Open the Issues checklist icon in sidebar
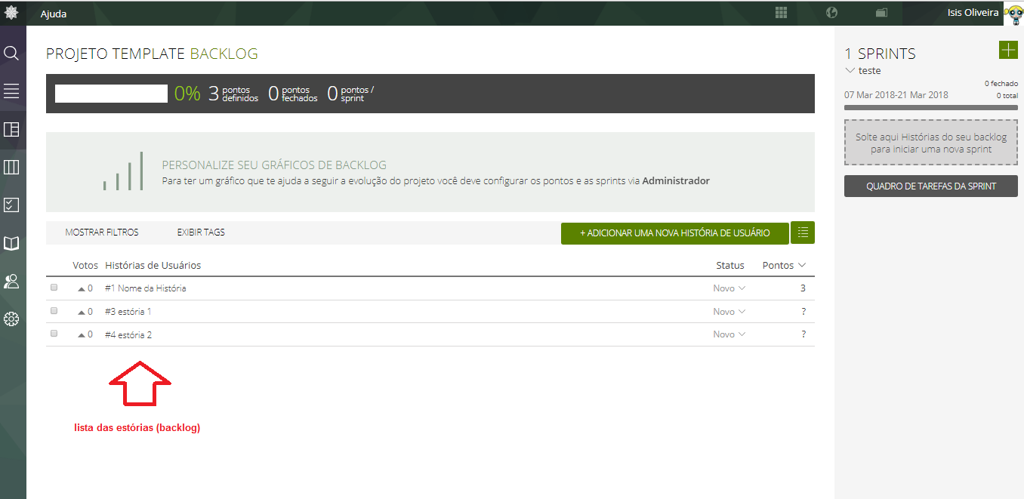 click(x=11, y=205)
